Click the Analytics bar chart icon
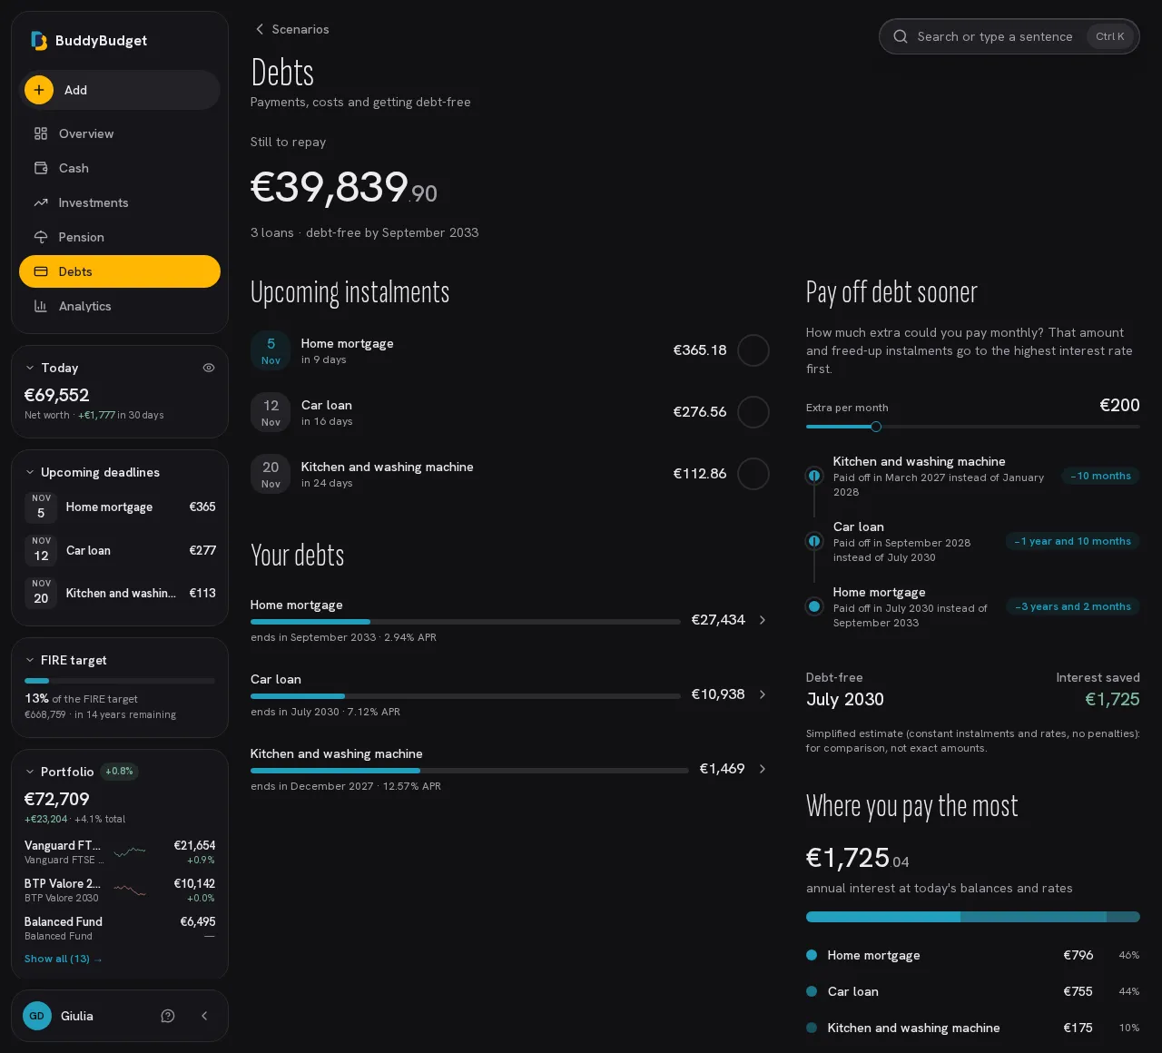 tap(41, 306)
